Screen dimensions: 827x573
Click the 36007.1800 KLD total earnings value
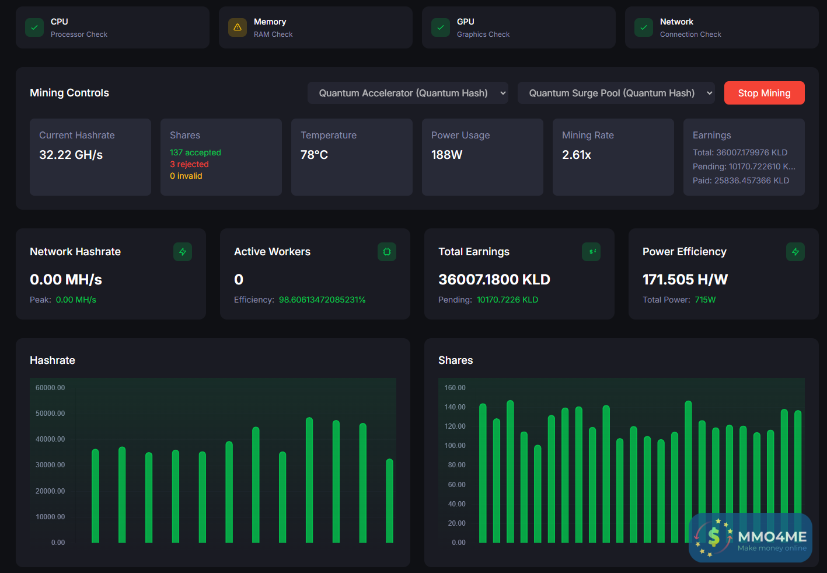494,280
